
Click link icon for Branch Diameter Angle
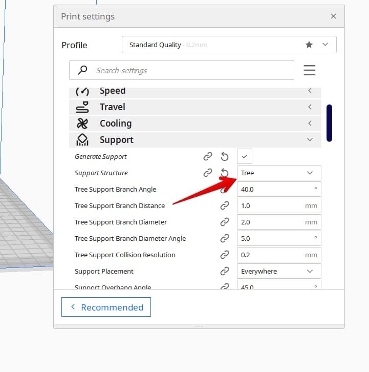coord(225,238)
